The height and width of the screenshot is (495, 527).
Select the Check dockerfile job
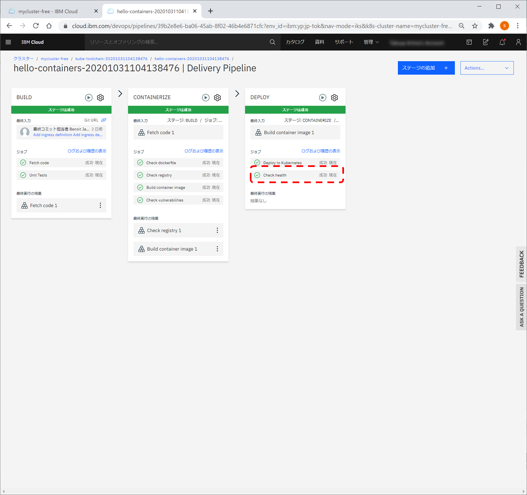pyautogui.click(x=178, y=163)
